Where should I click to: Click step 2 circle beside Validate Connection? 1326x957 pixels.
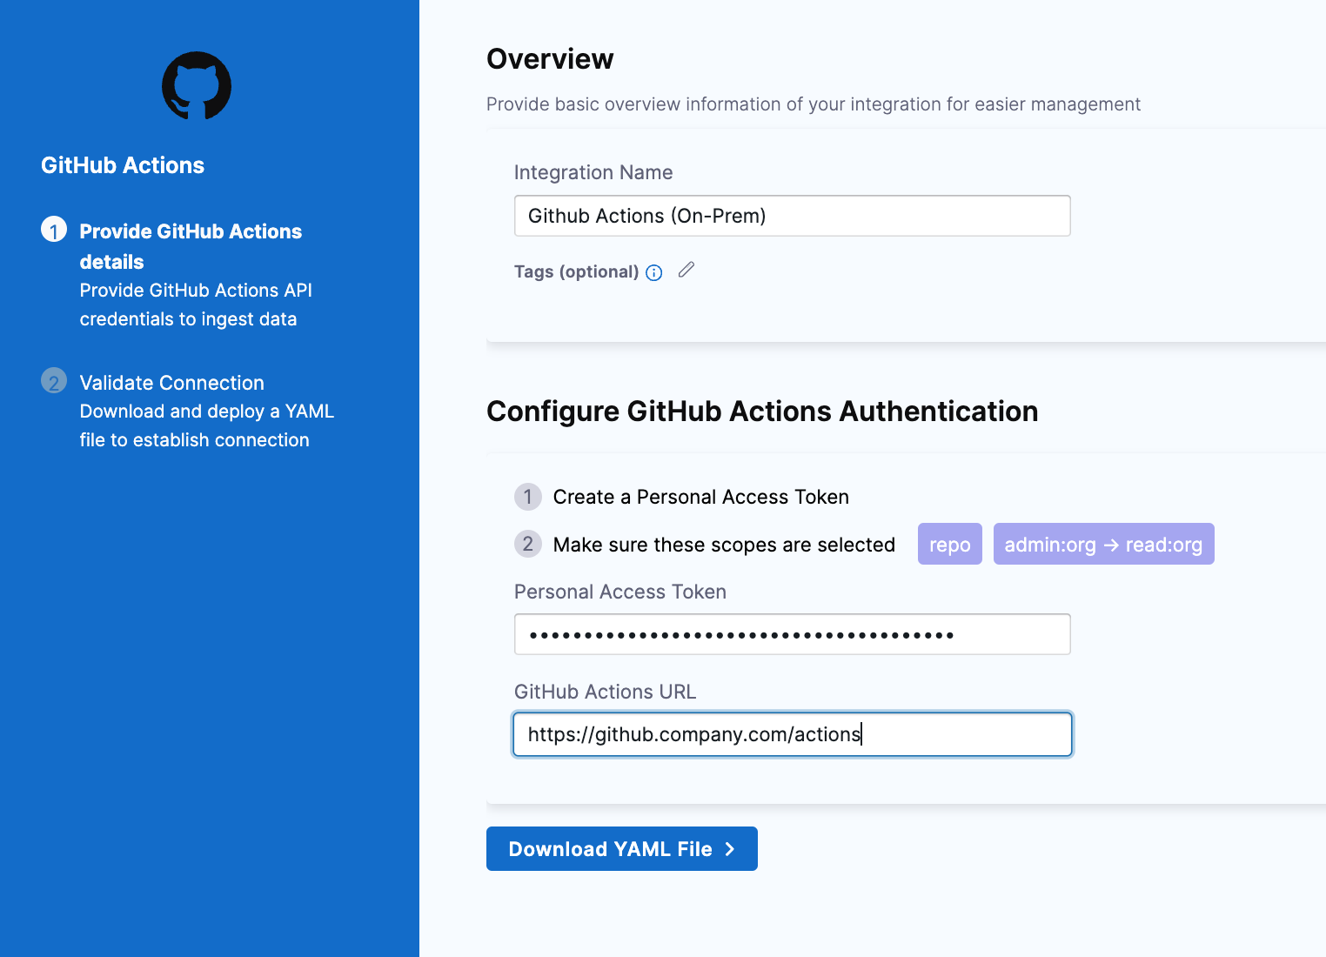click(x=54, y=381)
